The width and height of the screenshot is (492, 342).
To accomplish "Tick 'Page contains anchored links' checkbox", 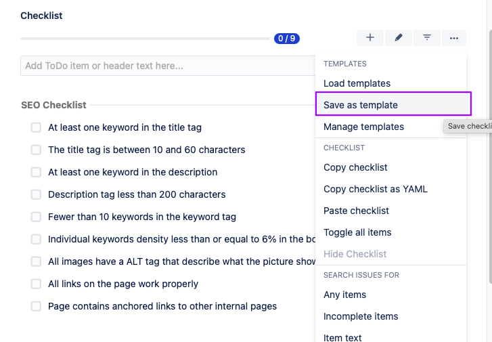I will click(x=36, y=306).
